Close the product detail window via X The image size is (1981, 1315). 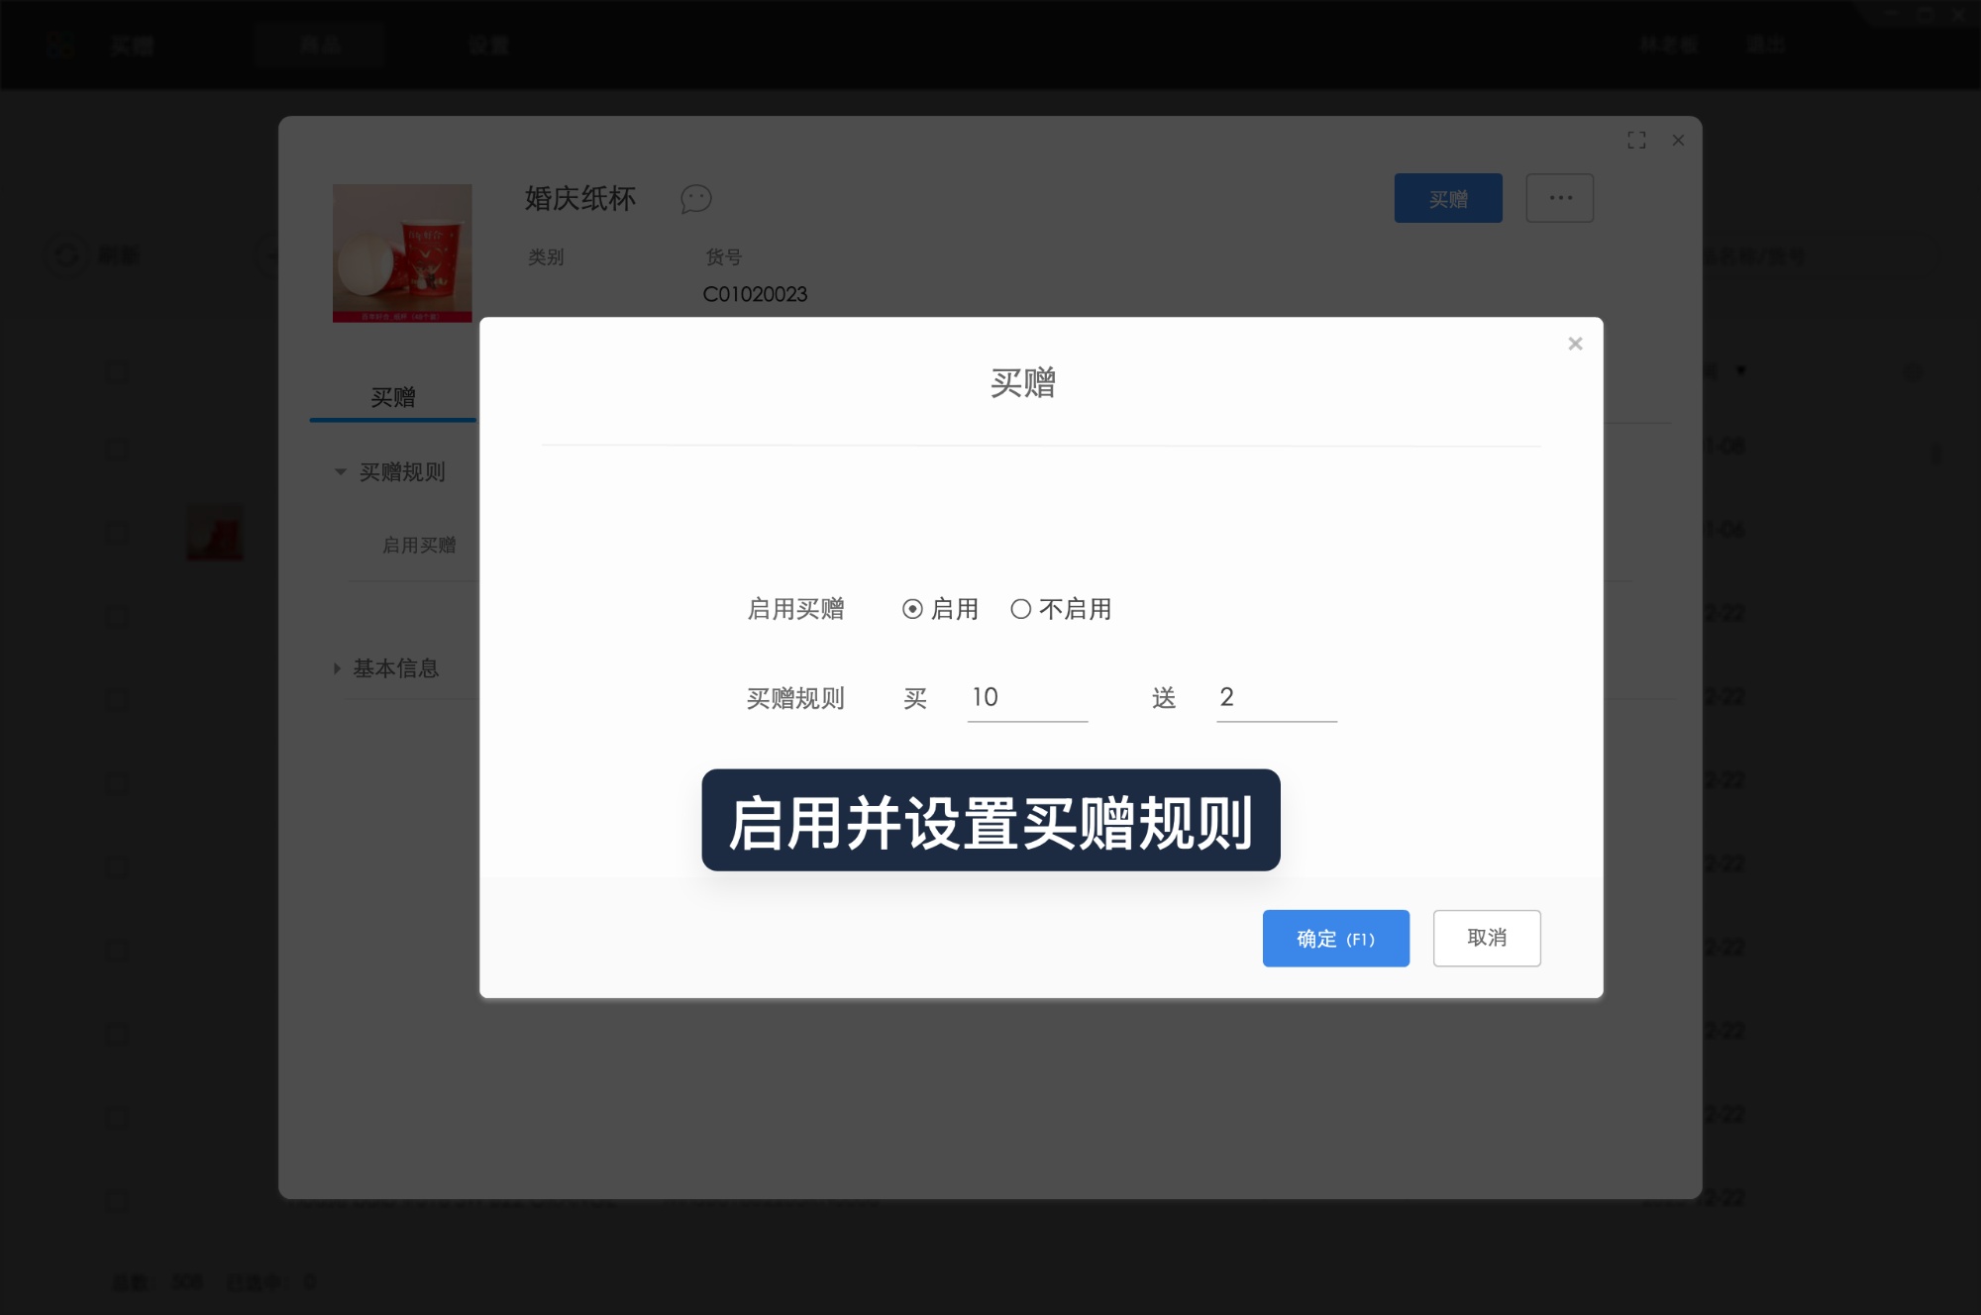tap(1678, 141)
